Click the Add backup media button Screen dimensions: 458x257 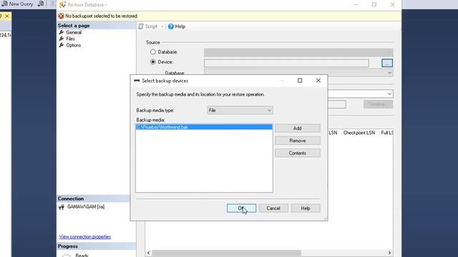pos(298,128)
